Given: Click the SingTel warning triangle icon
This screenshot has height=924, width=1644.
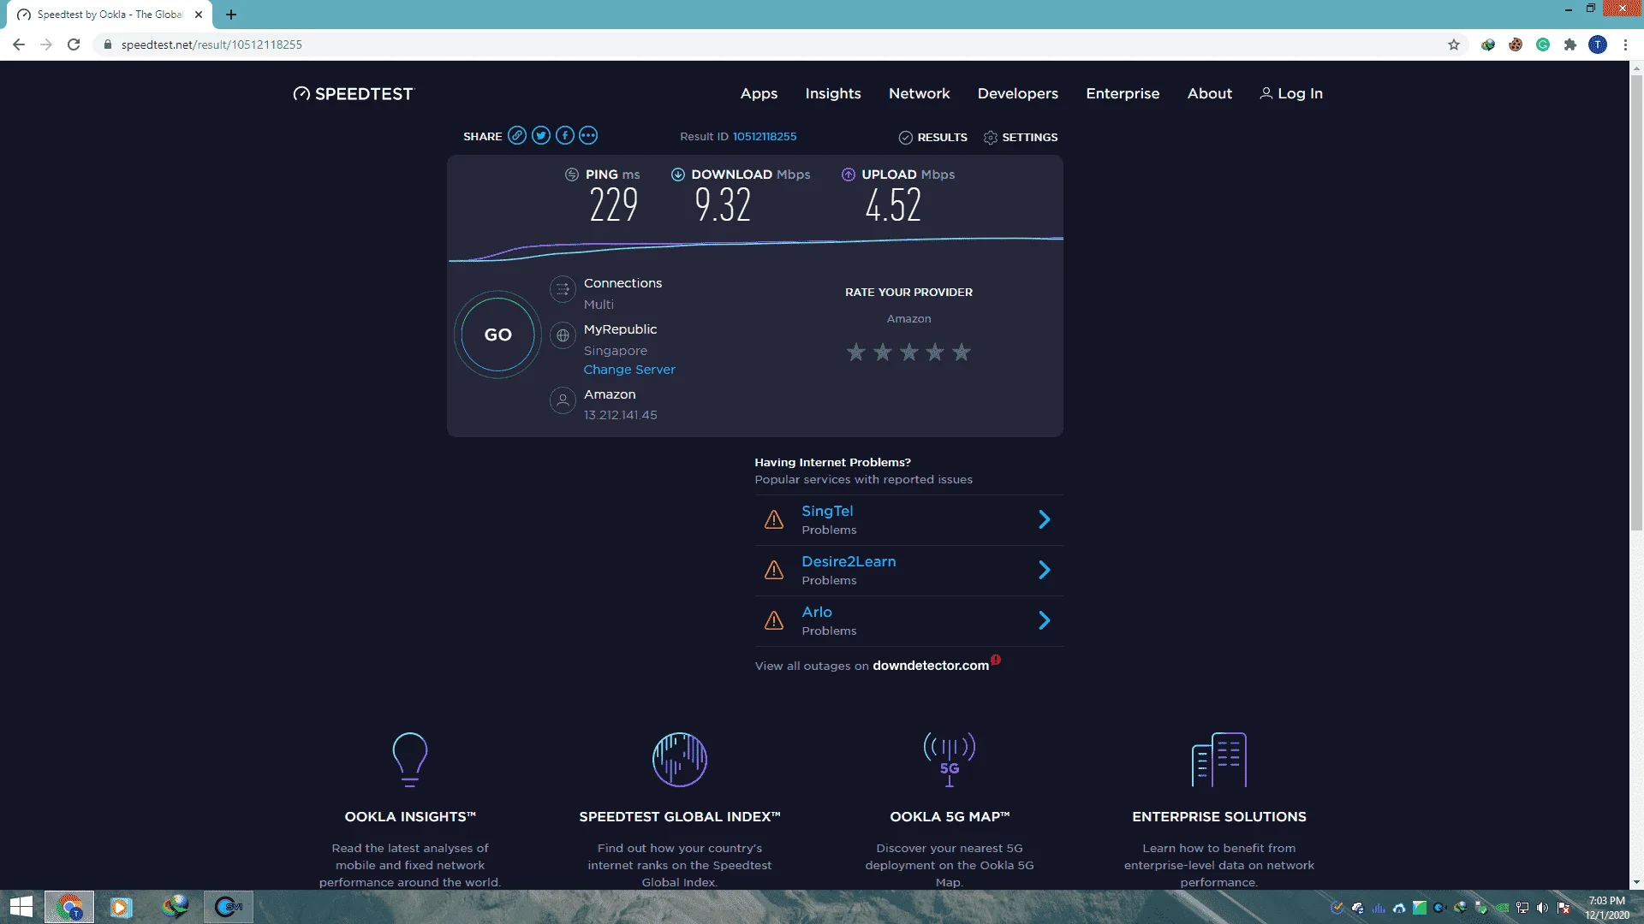Looking at the screenshot, I should (774, 519).
